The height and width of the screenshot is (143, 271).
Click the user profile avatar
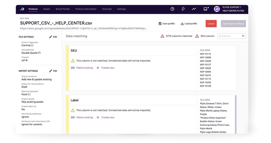point(217,9)
